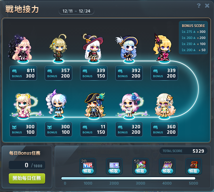214x192 pixels.
Task: Select the snowflake-haired character with white braid
Action: point(56,104)
